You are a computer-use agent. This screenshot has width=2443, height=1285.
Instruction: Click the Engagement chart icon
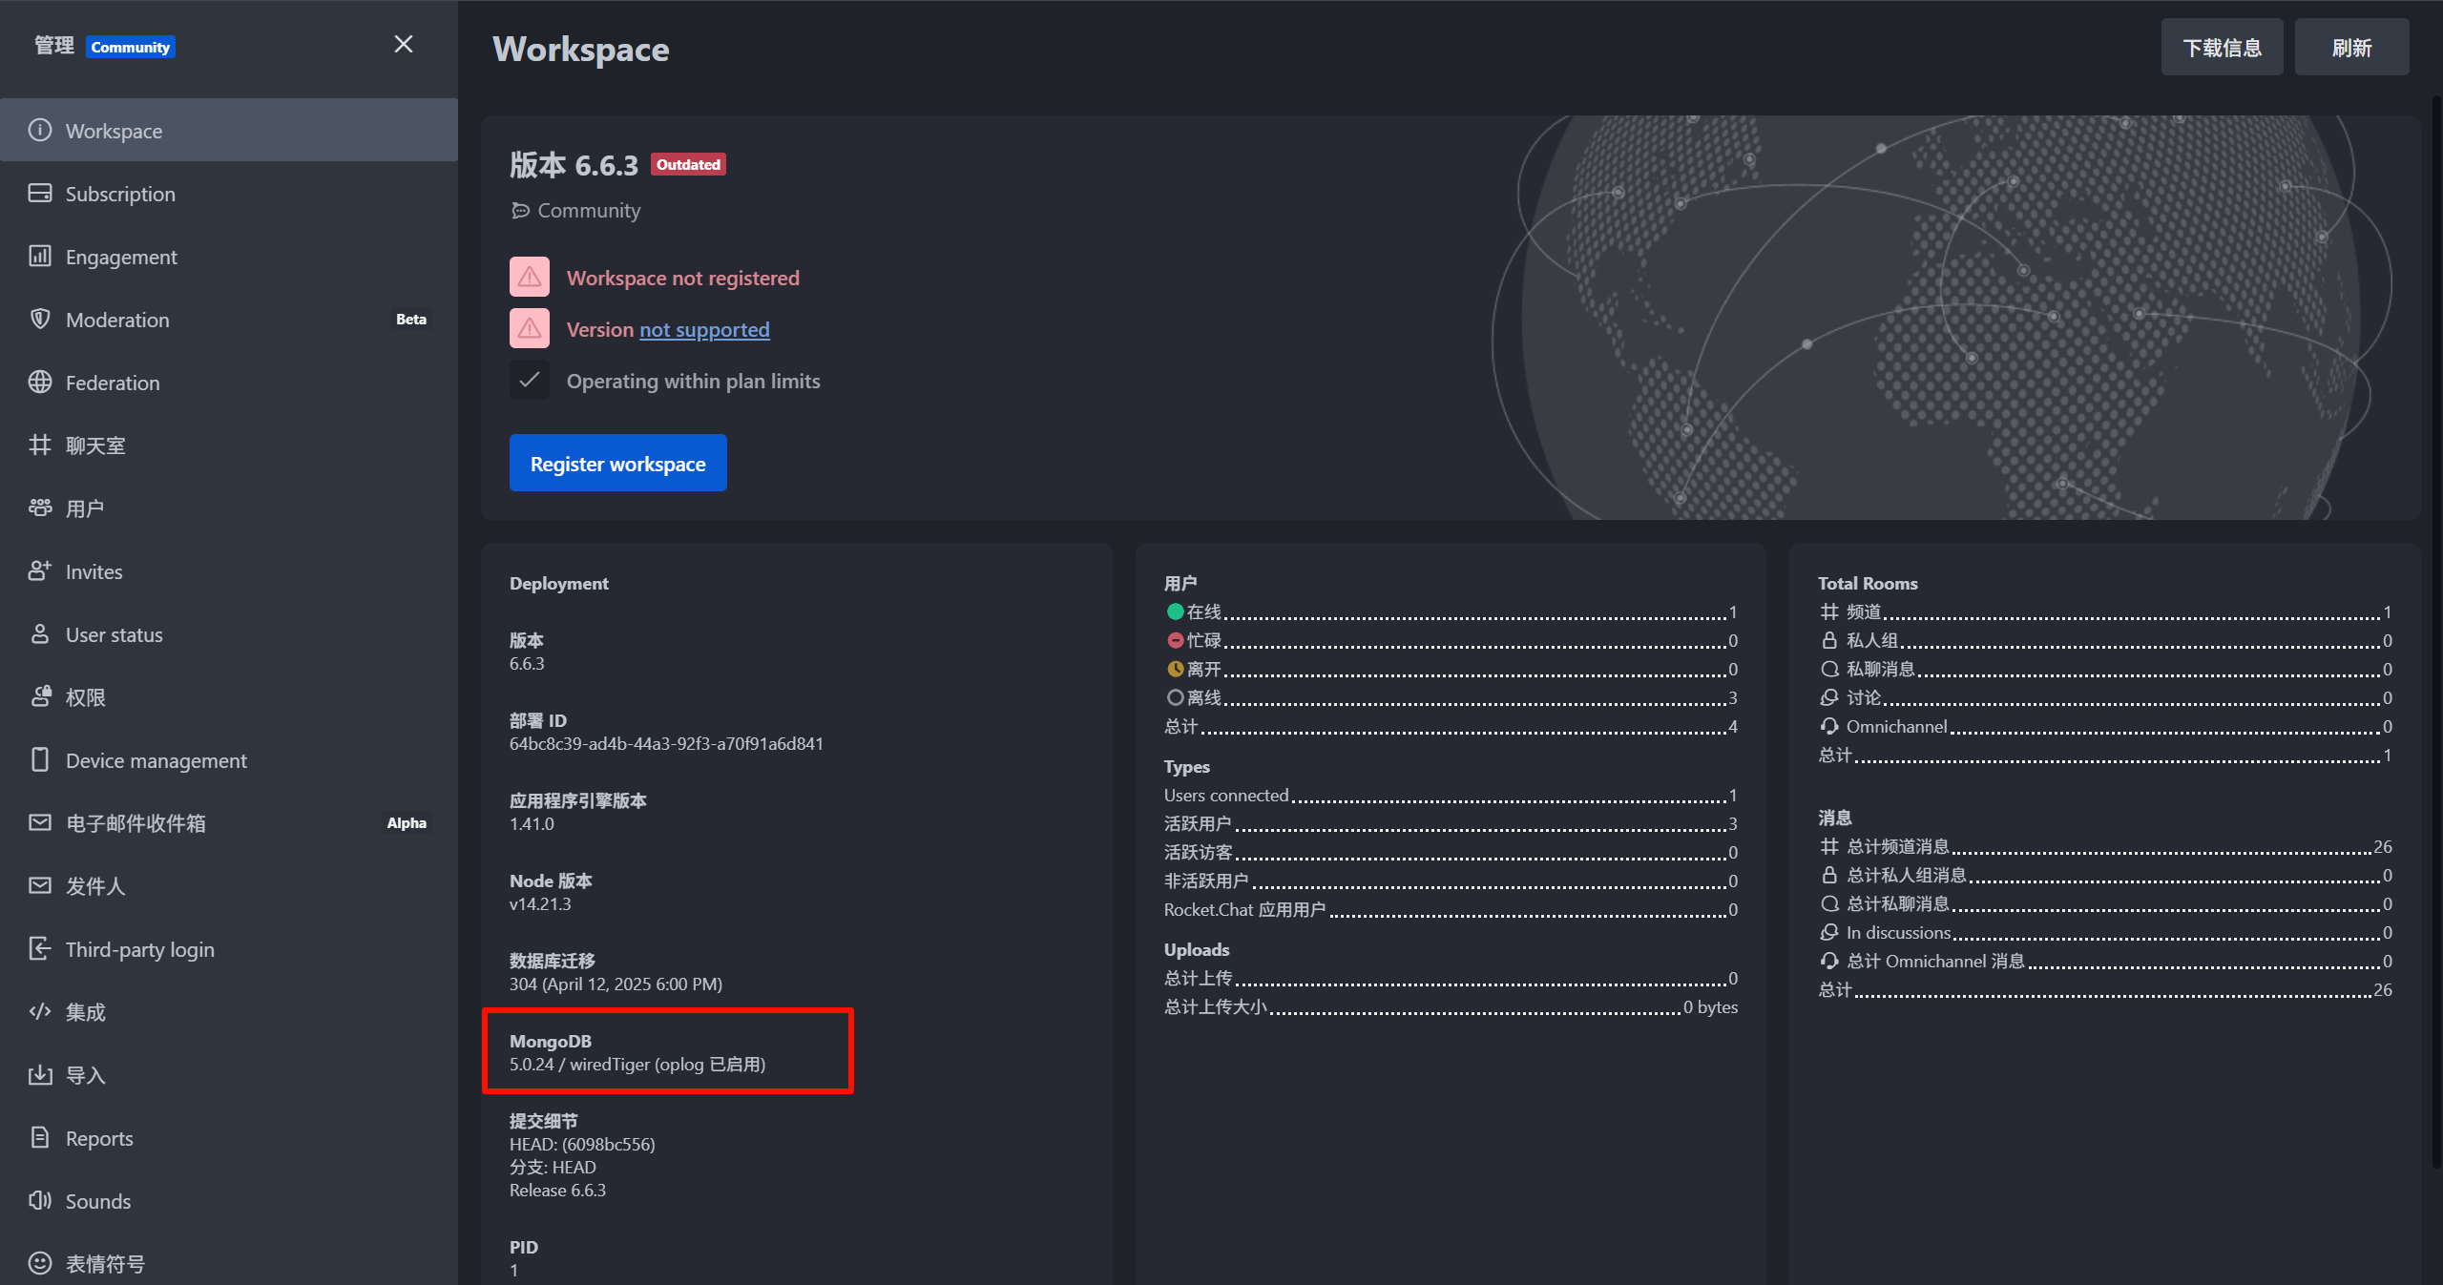[40, 256]
